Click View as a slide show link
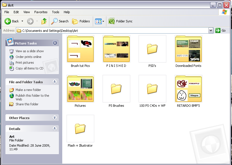Viewport: 232px width, 165px height. (x=30, y=51)
